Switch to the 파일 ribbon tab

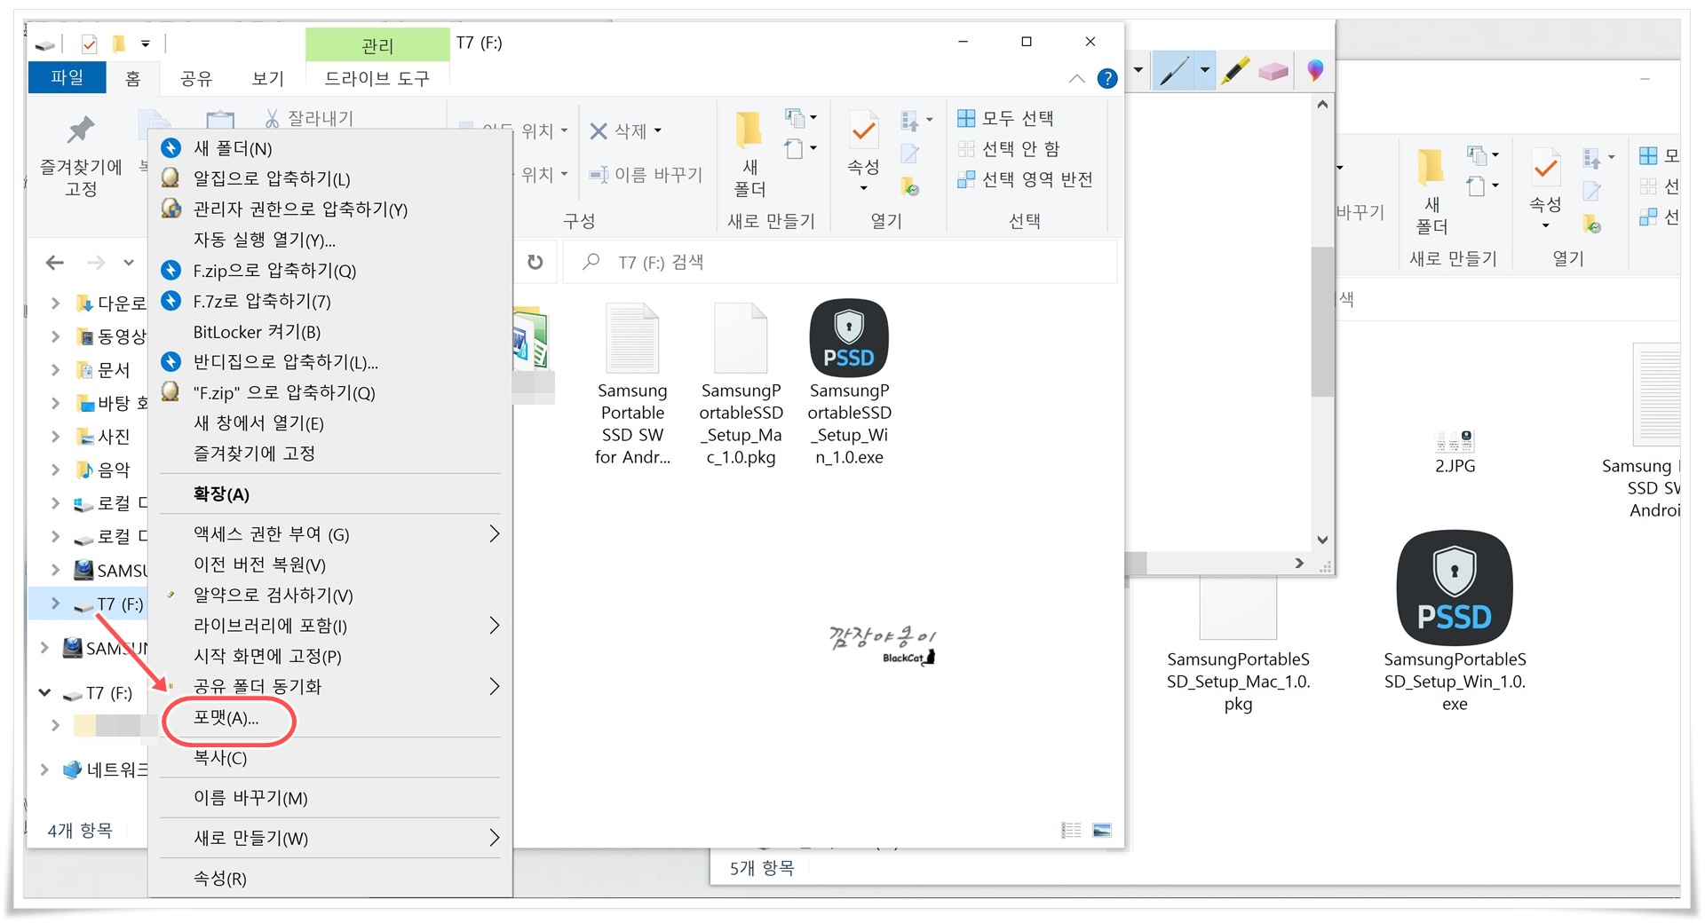point(67,78)
